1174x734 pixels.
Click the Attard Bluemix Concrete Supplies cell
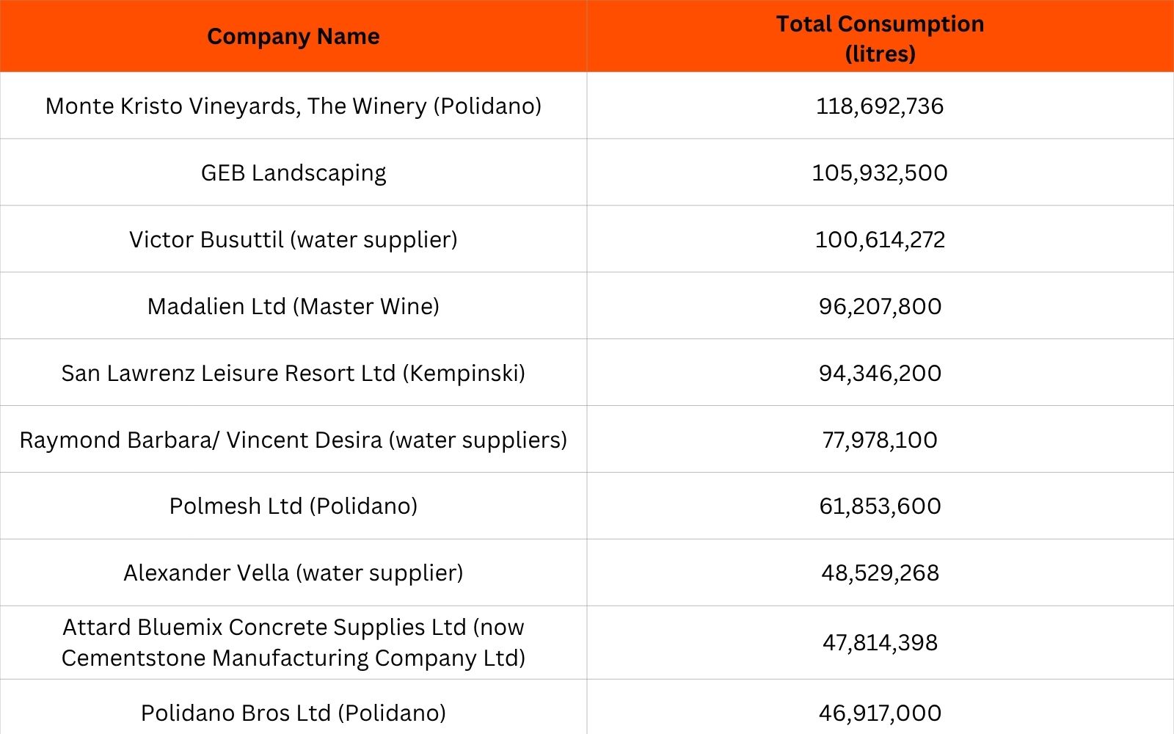(x=293, y=642)
